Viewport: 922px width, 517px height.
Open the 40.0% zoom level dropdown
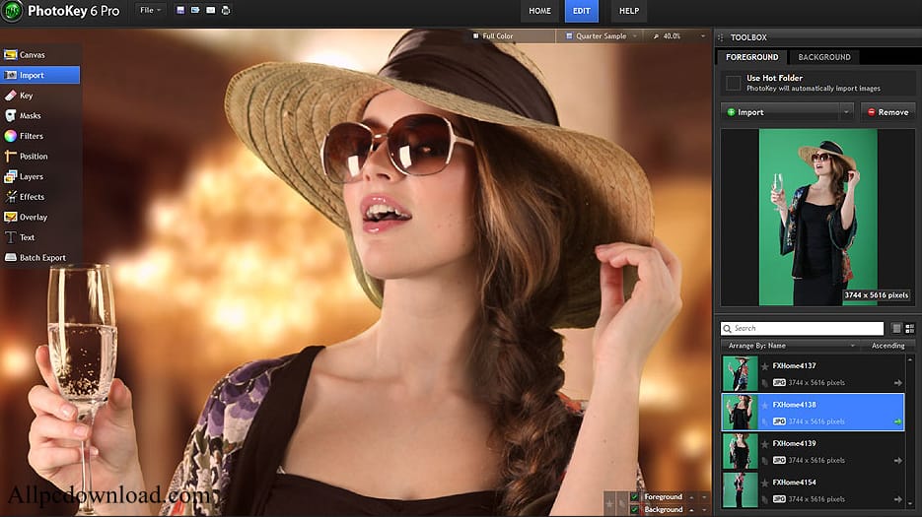click(678, 35)
